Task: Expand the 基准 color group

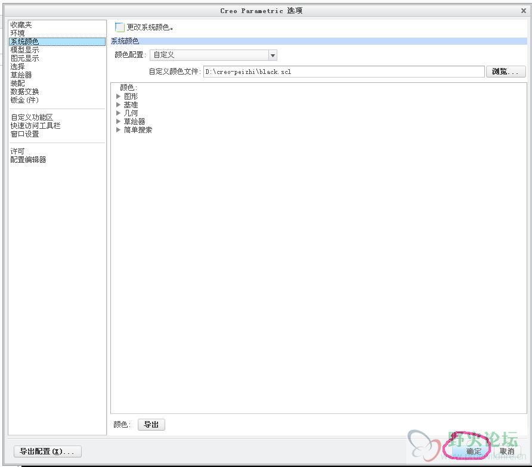Action: pos(119,105)
